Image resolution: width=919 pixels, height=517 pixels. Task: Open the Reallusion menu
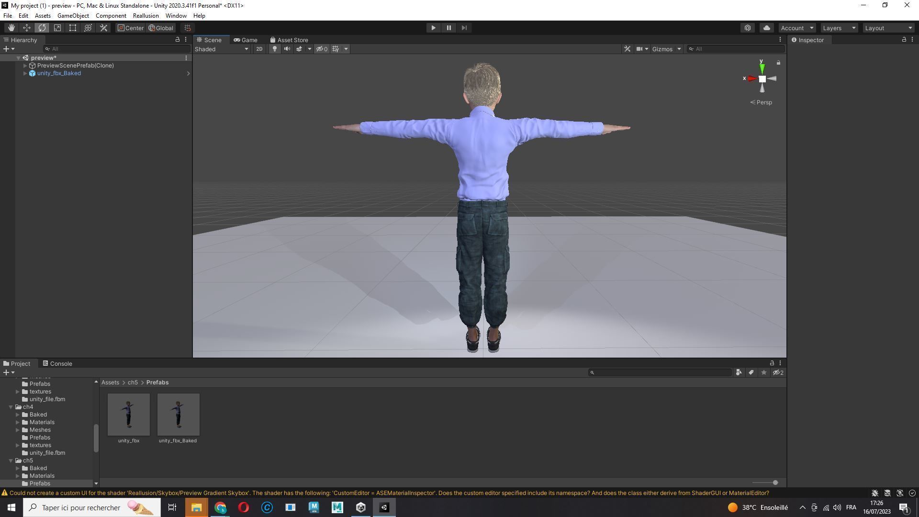tap(146, 16)
